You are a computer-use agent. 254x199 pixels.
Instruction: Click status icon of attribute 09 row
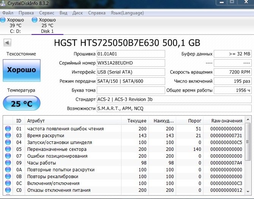[8, 163]
